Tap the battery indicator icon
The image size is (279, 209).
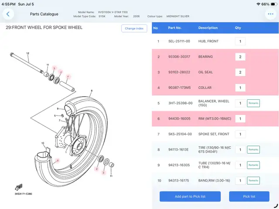pos(274,4)
